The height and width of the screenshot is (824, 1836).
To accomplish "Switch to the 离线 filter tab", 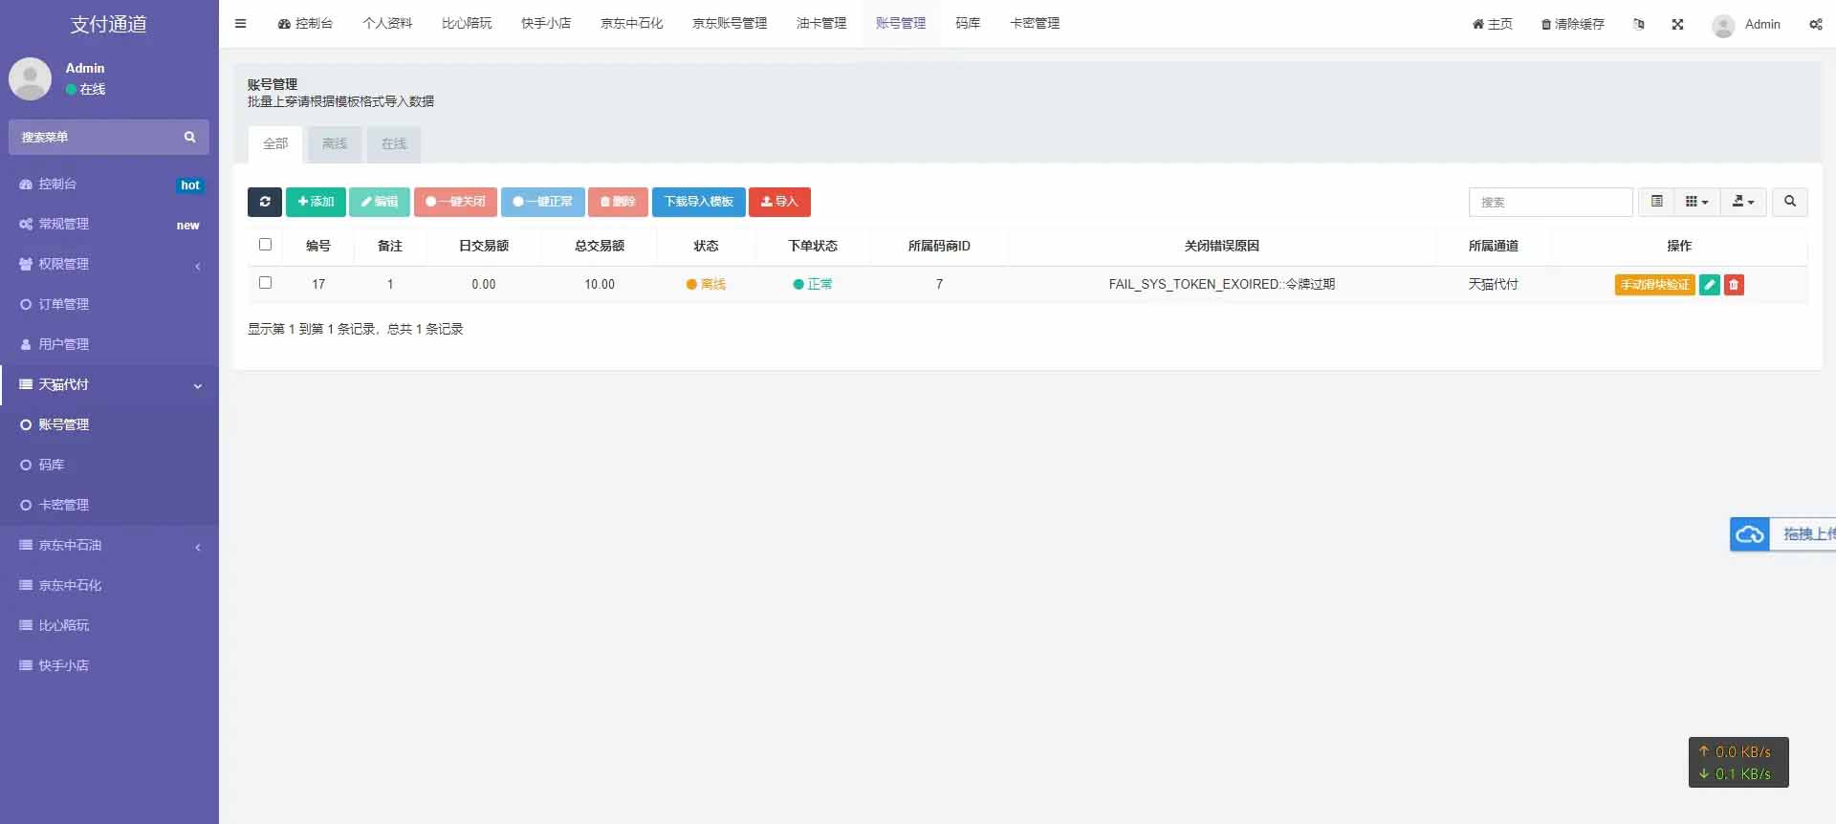I will (x=335, y=144).
